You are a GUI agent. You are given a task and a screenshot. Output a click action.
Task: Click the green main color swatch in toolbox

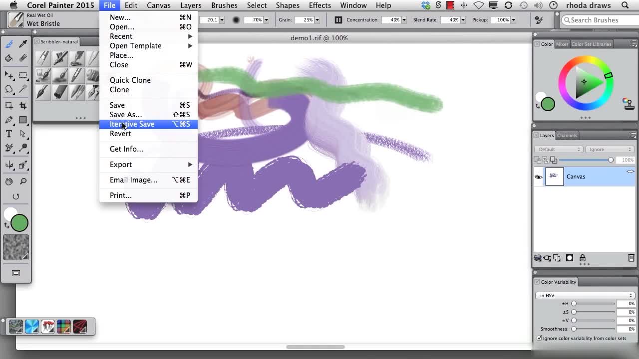[x=19, y=223]
